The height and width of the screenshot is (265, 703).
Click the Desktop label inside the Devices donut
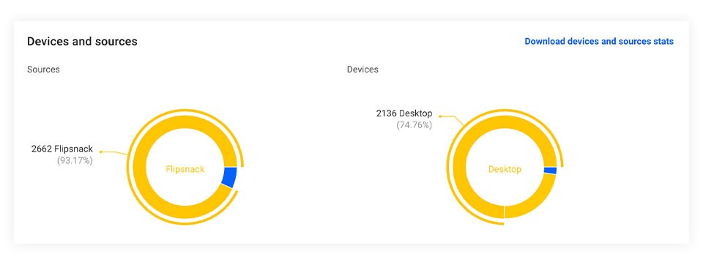[x=505, y=170]
